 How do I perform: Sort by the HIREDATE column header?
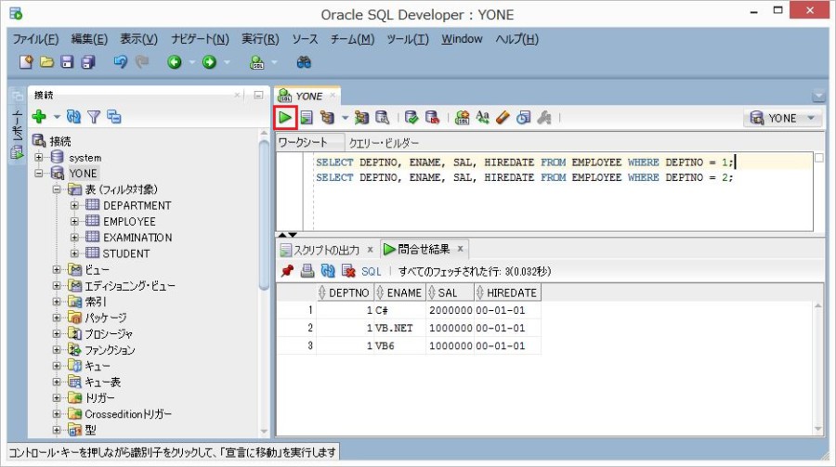(507, 292)
